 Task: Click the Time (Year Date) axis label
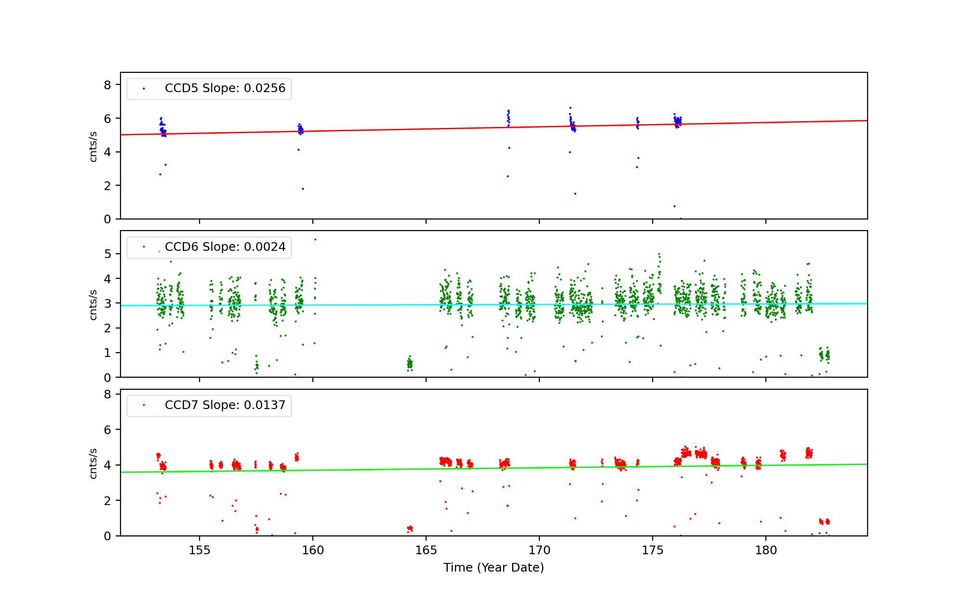point(494,568)
